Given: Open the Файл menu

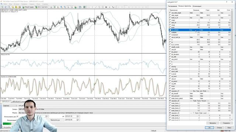Looking at the screenshot, I should (x=5, y=4).
